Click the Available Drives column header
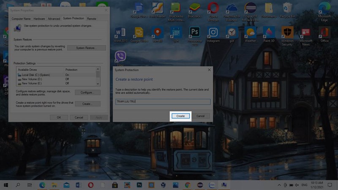The height and width of the screenshot is (190, 338). (40, 70)
